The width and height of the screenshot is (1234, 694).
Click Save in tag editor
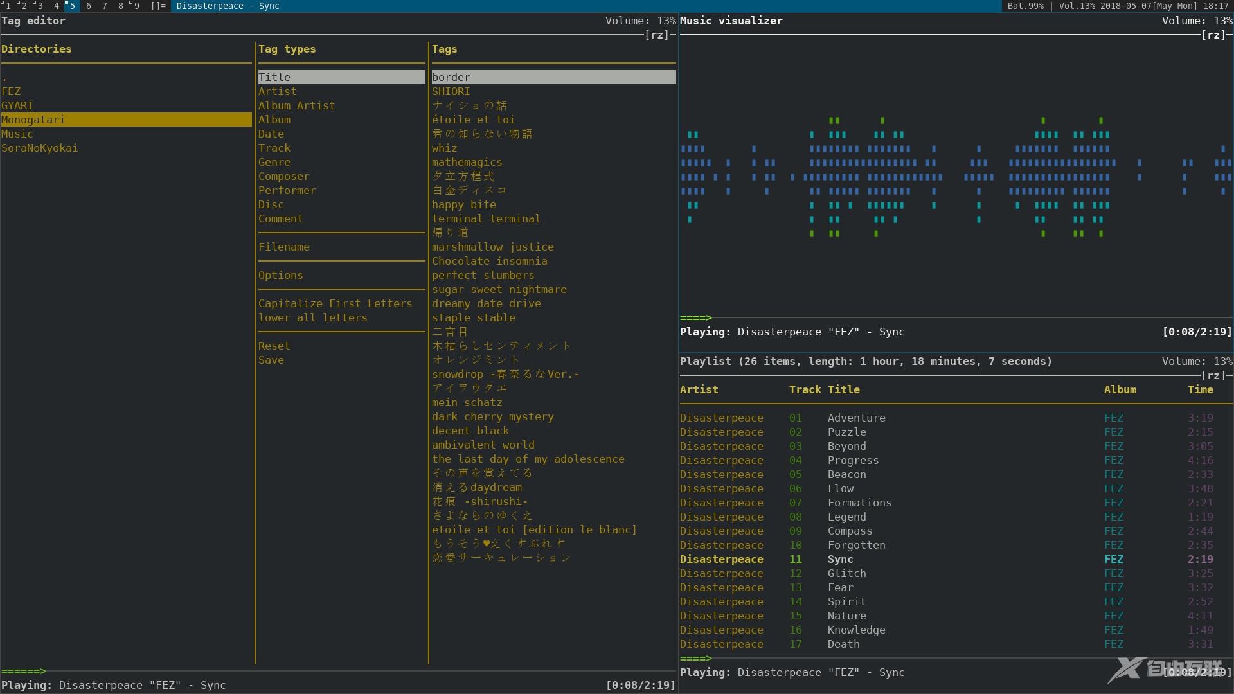click(342, 360)
